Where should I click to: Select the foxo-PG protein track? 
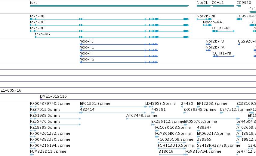pos(119,62)
